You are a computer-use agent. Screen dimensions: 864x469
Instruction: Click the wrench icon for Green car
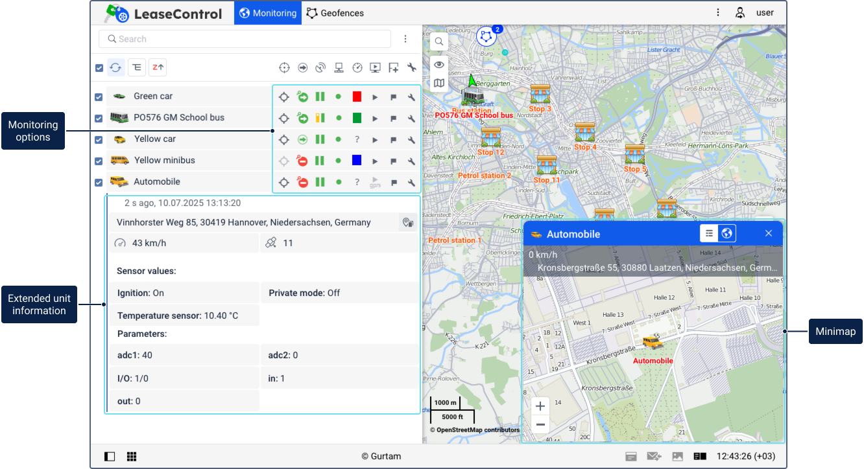(x=411, y=97)
